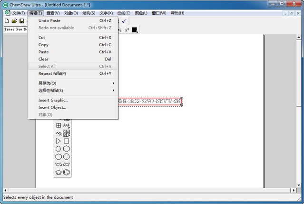The height and width of the screenshot is (204, 304).
Task: Select the cyclooctane ring tool
Action: 66,157
